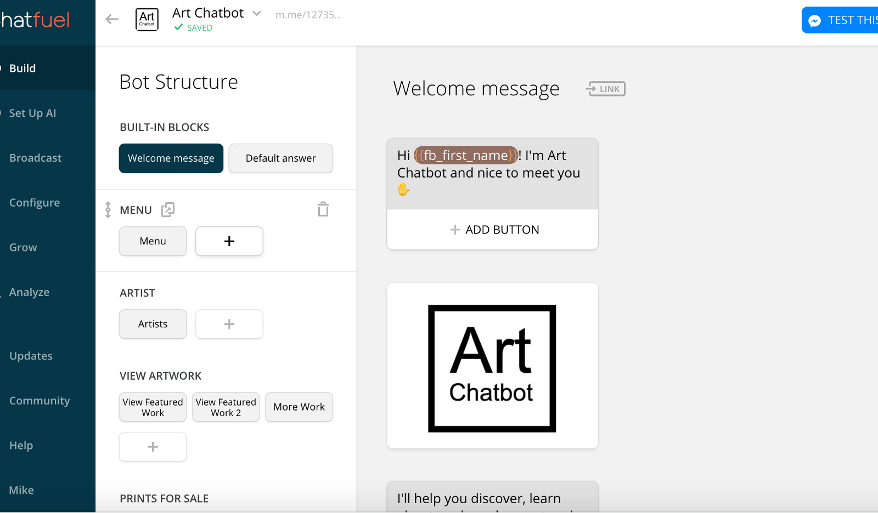Add a new block to View Artwork group
The image size is (878, 513).
(153, 447)
